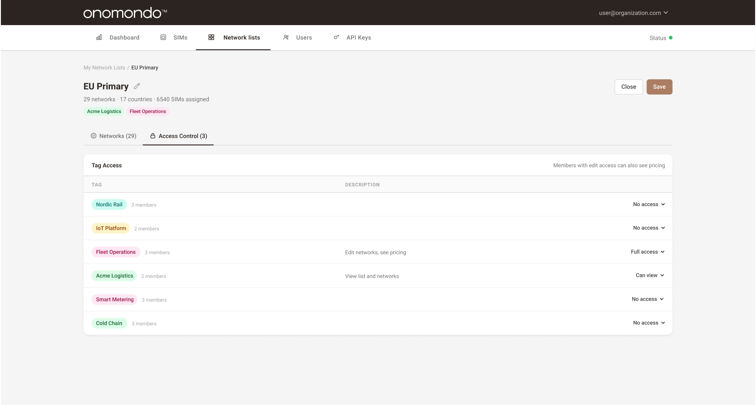
Task: Select the Users people icon
Action: (x=286, y=37)
